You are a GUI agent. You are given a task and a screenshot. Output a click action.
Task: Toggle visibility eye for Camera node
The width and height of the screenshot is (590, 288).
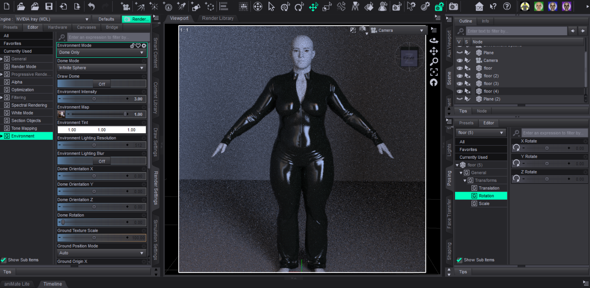pos(460,61)
